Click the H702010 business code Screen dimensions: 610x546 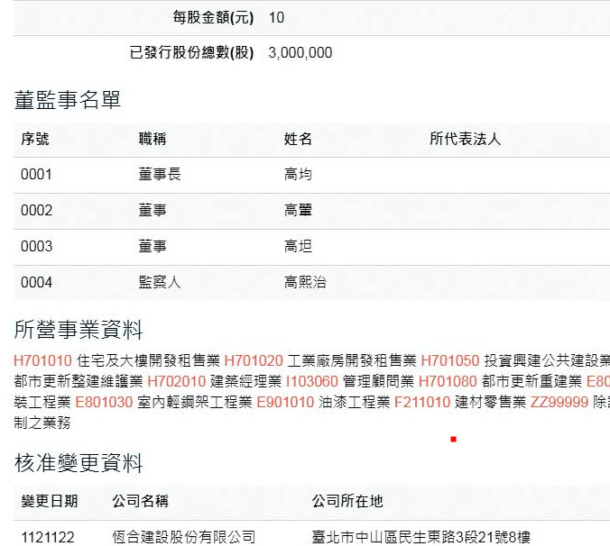point(176,381)
